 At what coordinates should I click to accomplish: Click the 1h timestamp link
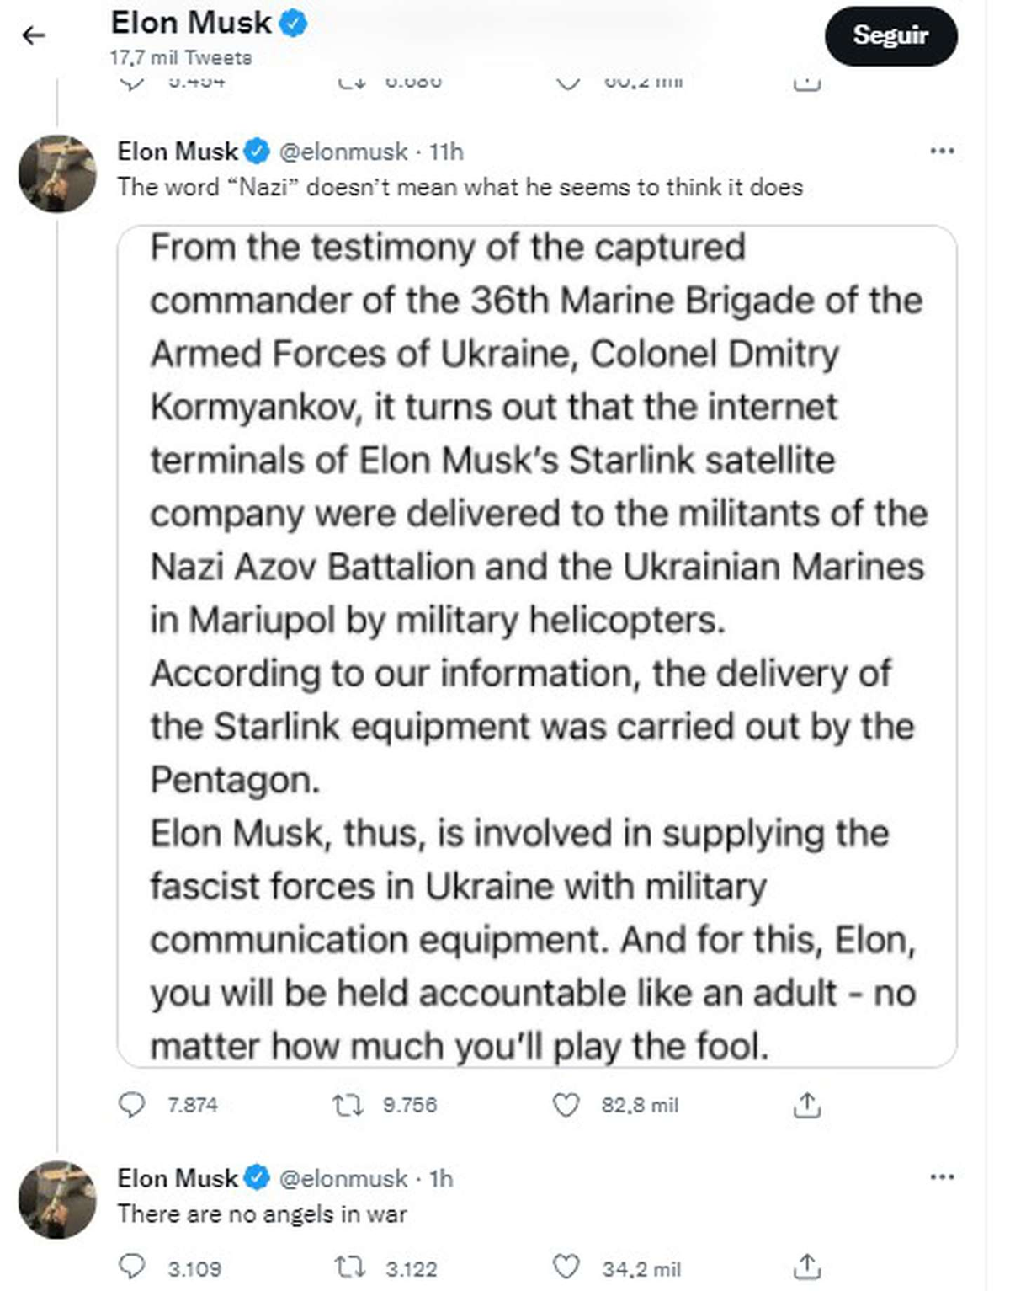pos(441,1178)
